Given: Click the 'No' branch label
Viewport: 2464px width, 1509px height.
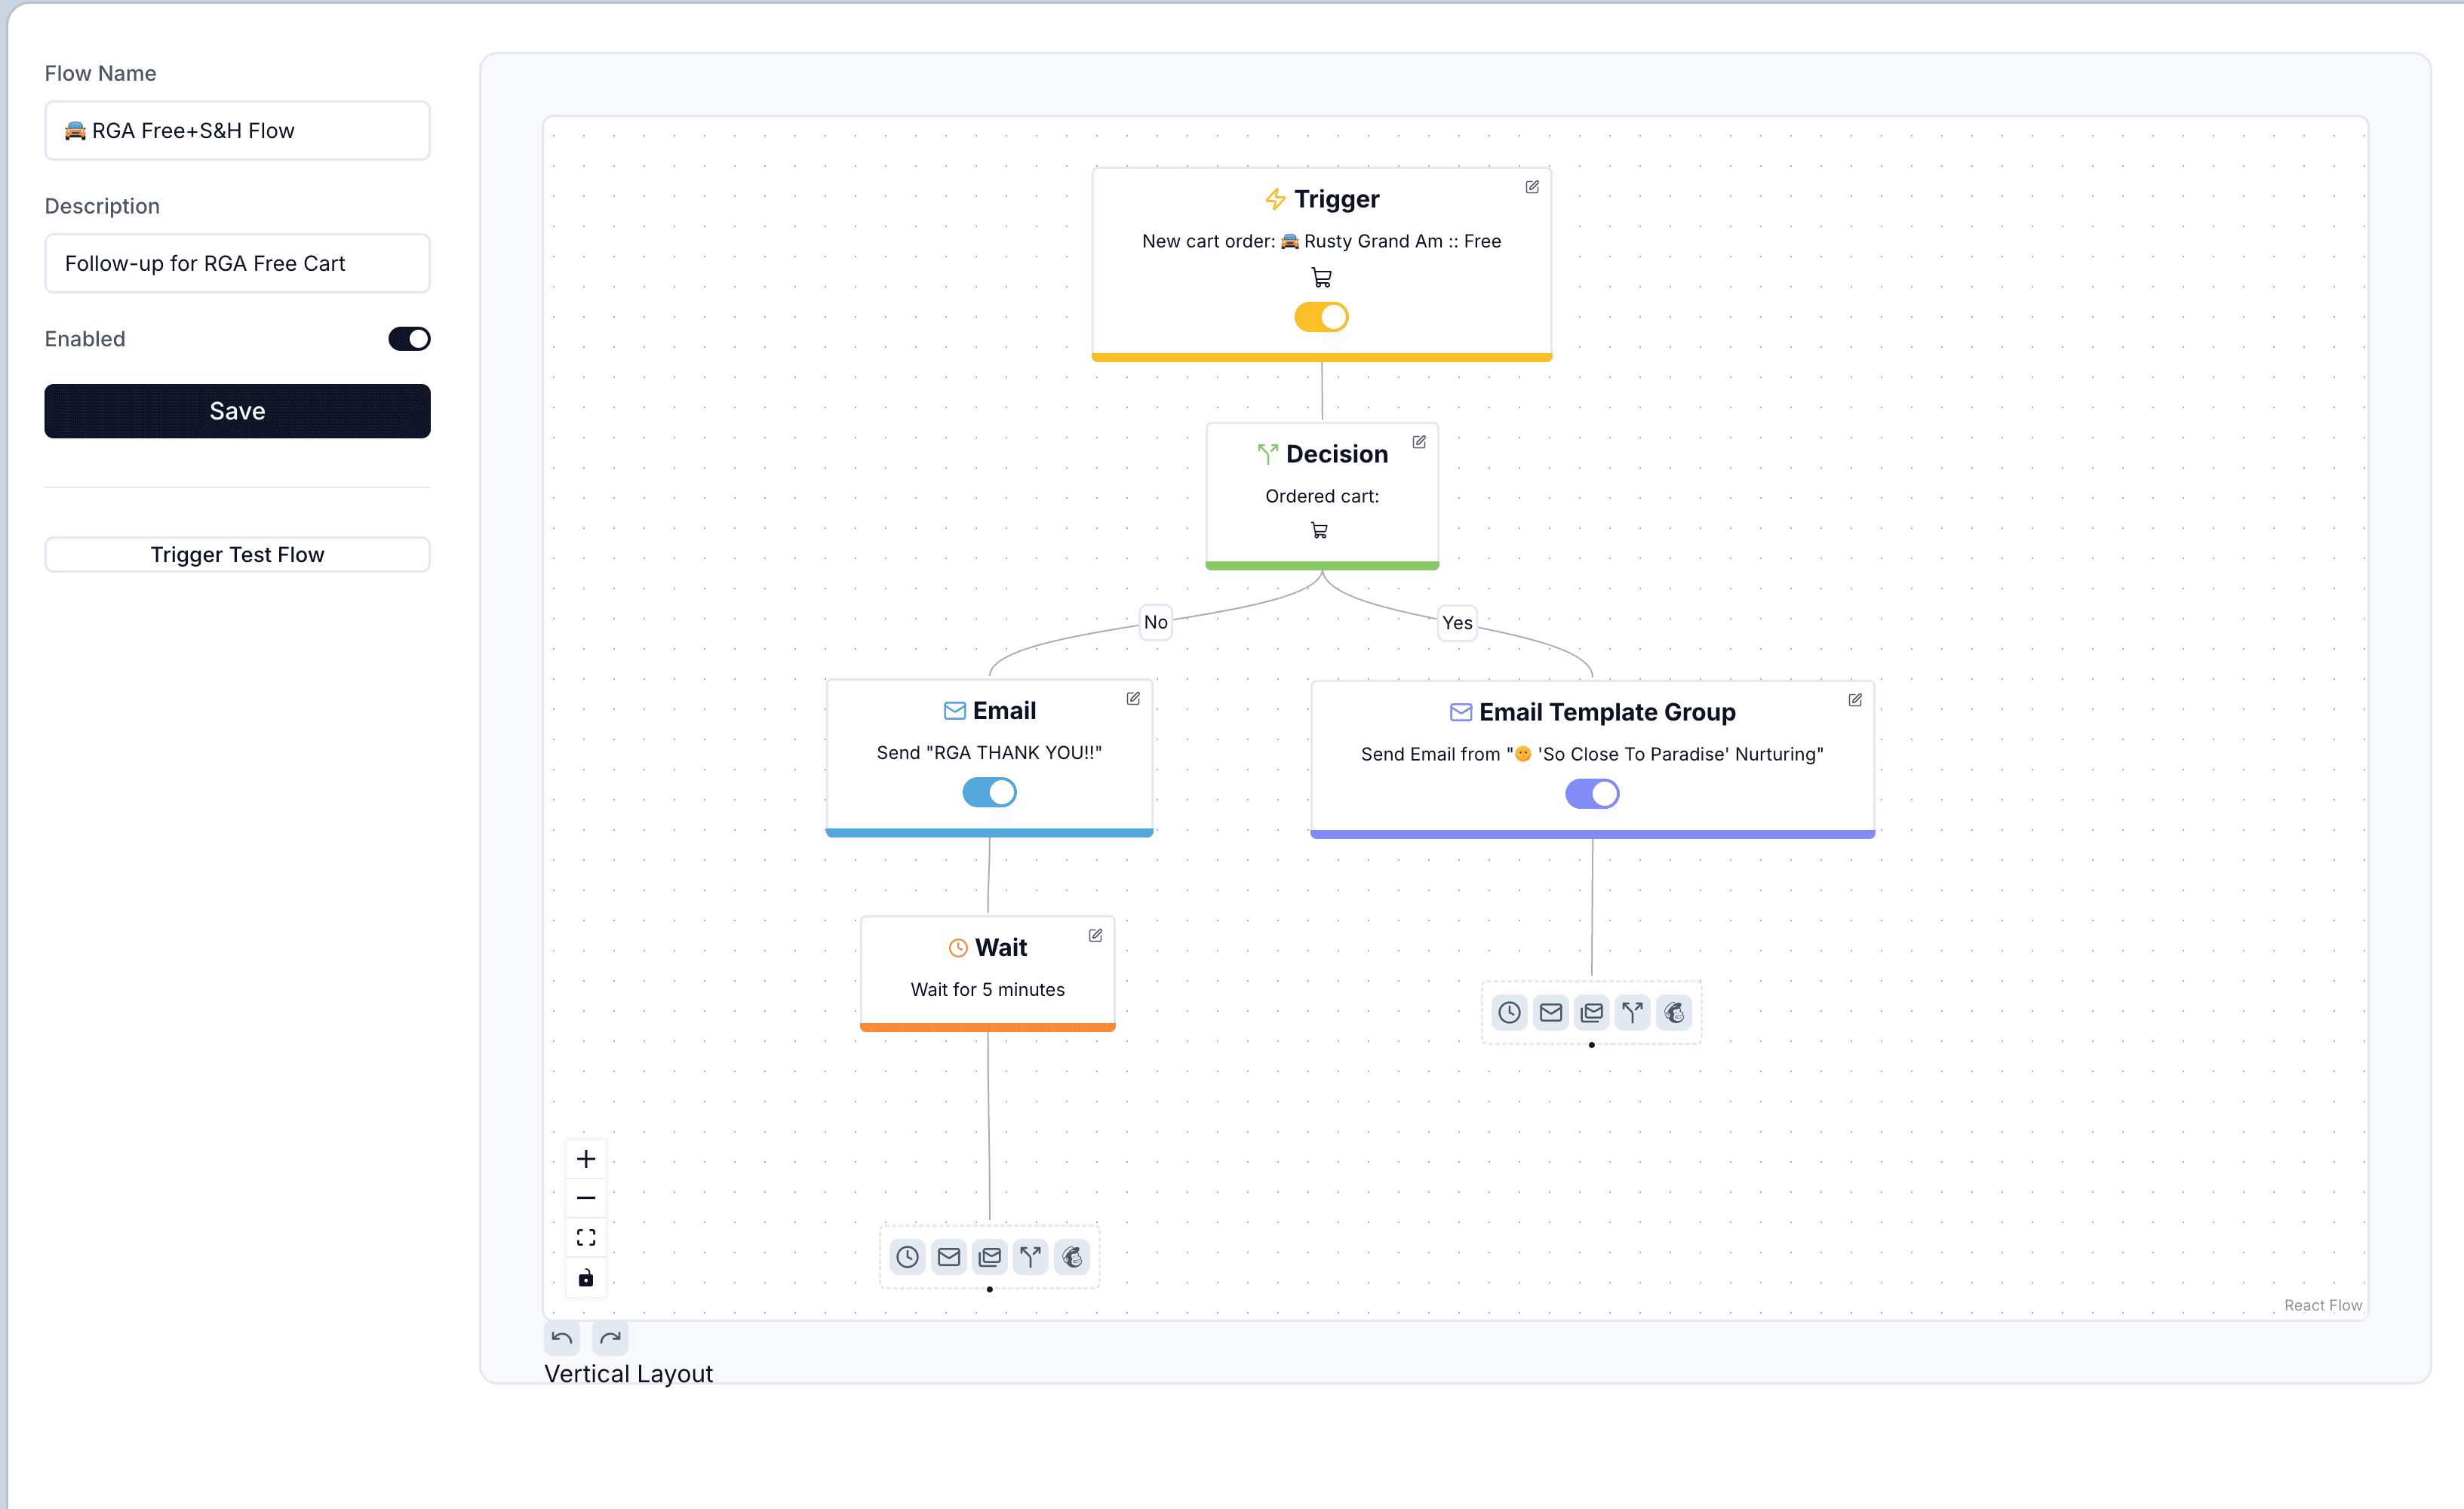Looking at the screenshot, I should coord(1156,622).
